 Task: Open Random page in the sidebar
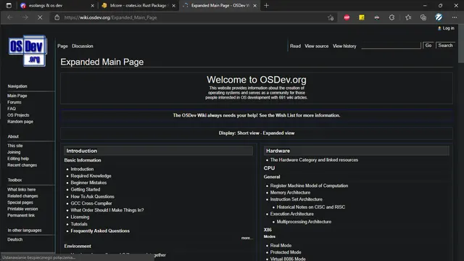[20, 122]
